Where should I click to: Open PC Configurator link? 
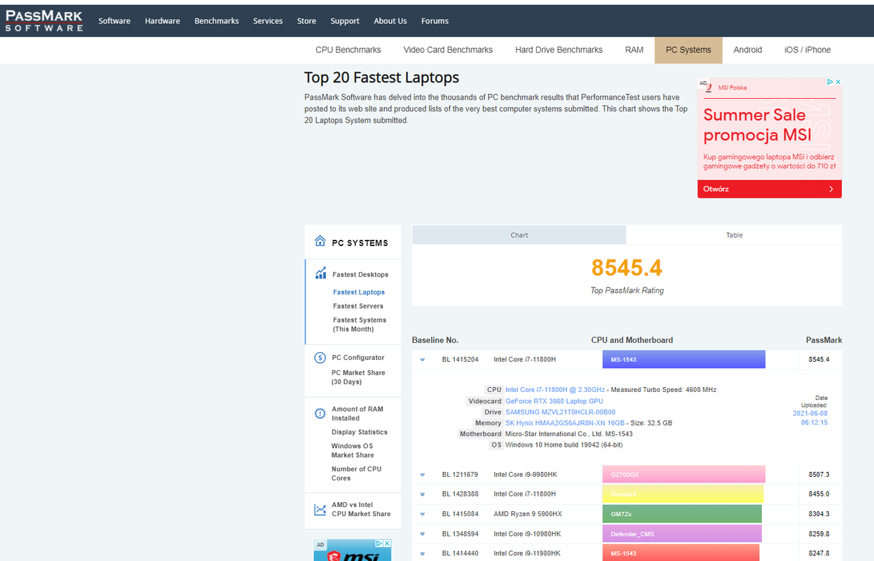tap(358, 358)
